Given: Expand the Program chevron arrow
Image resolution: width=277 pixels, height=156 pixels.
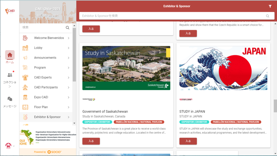Looking at the screenshot, I should (x=68, y=68).
